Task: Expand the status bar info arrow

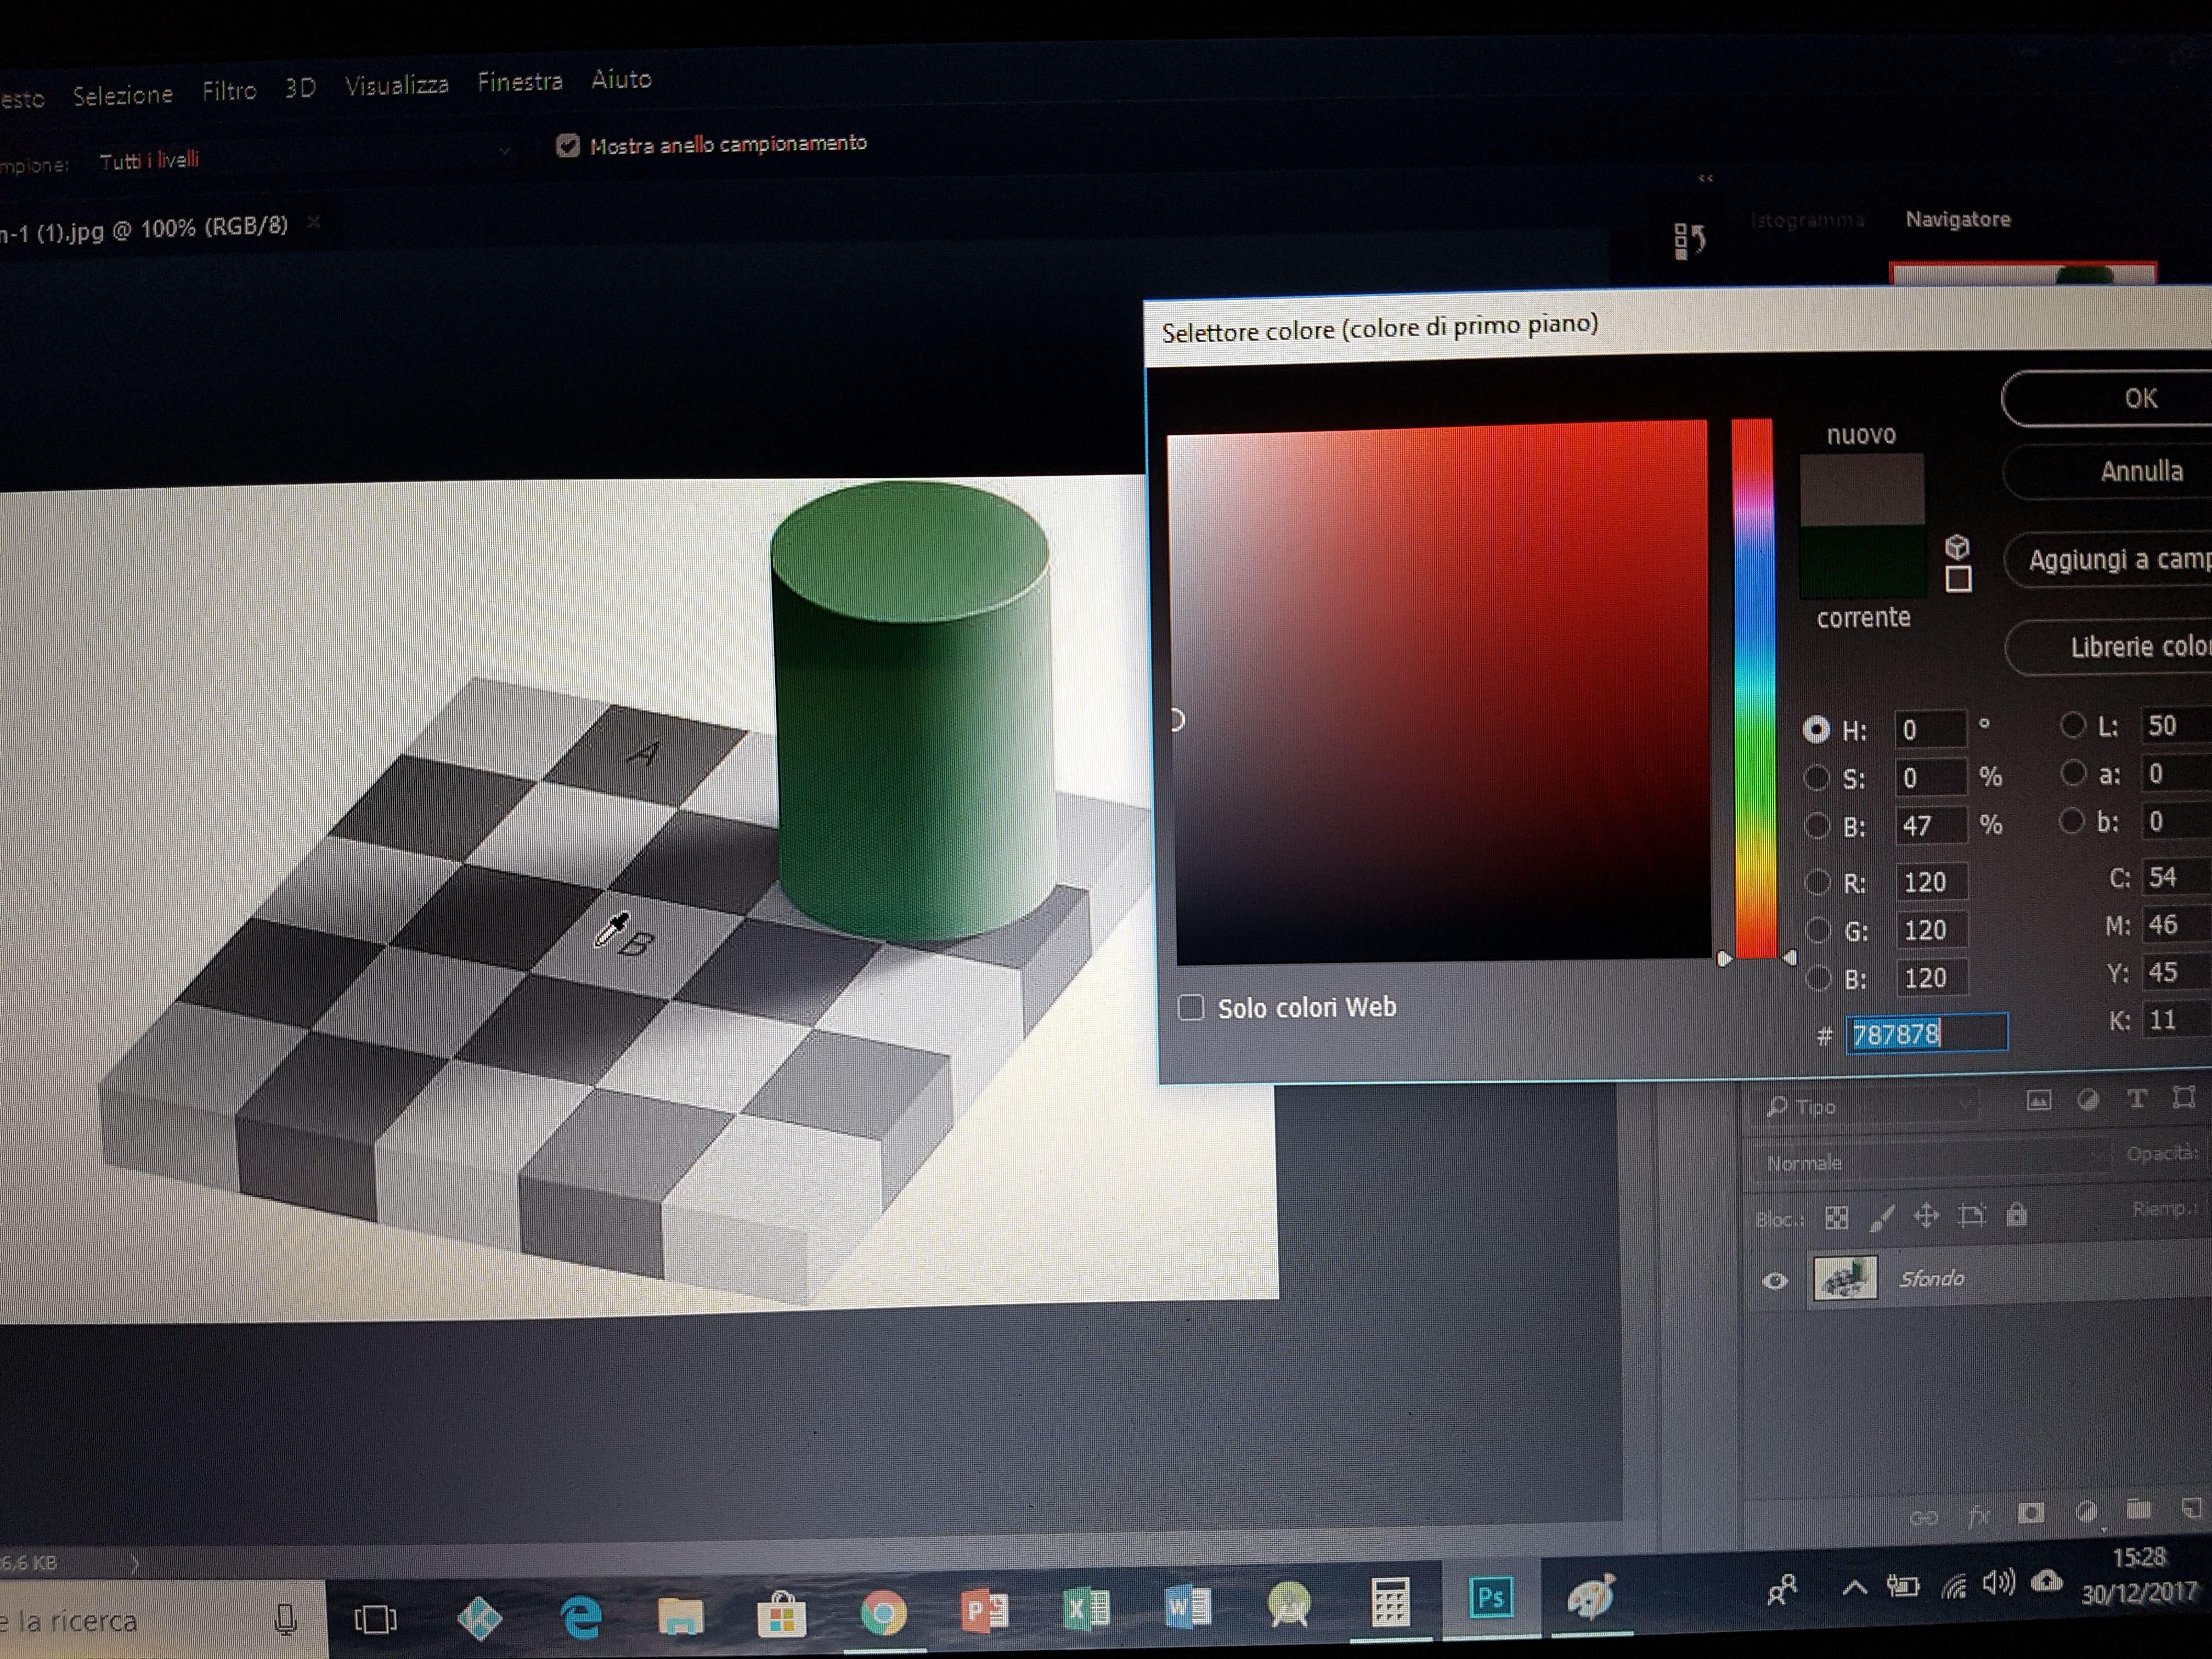Action: (x=134, y=1563)
